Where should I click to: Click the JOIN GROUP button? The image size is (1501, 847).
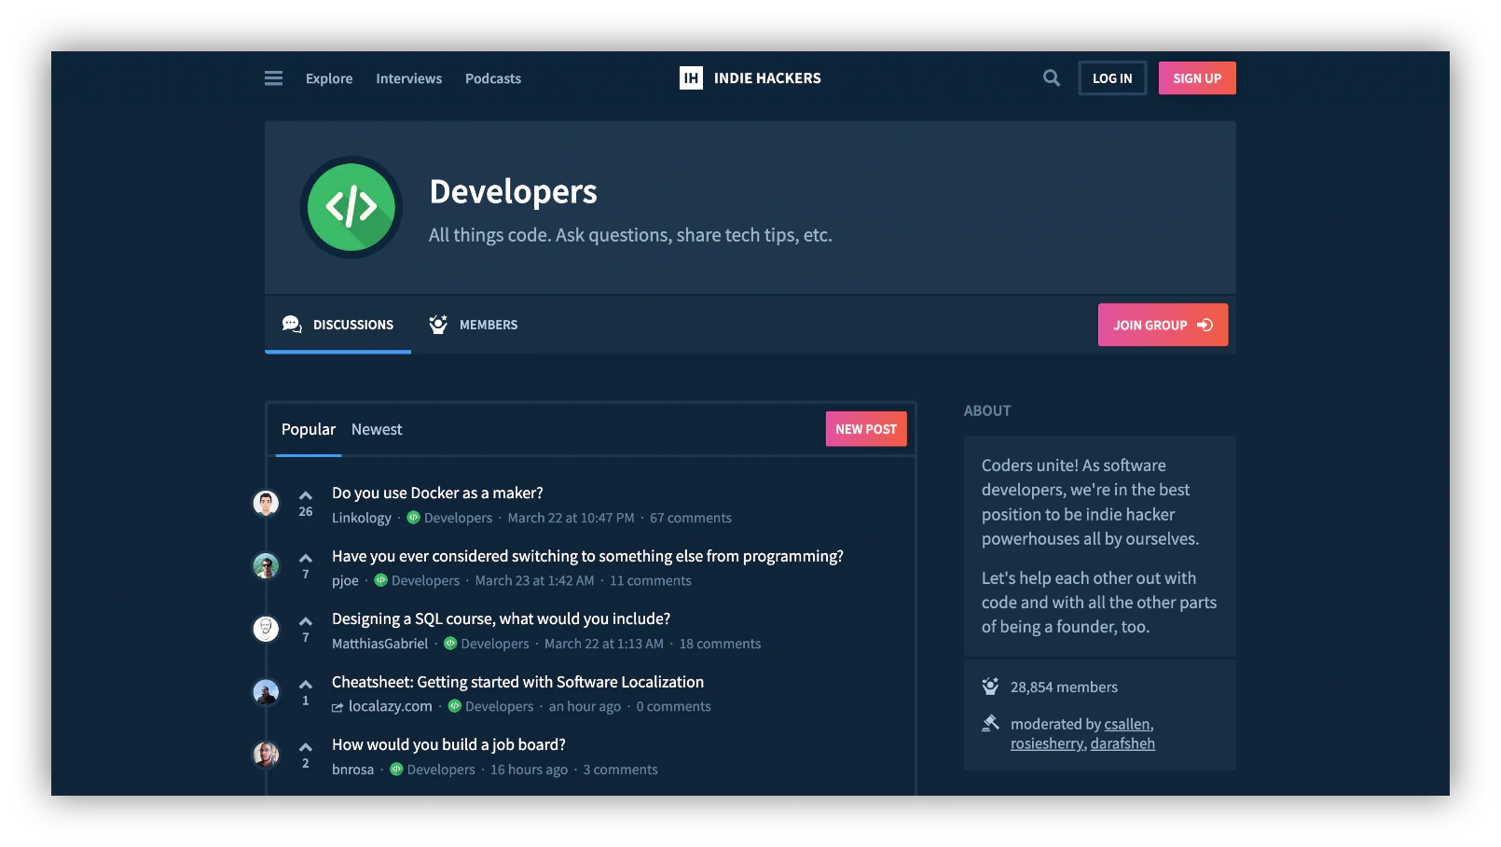[x=1163, y=325]
